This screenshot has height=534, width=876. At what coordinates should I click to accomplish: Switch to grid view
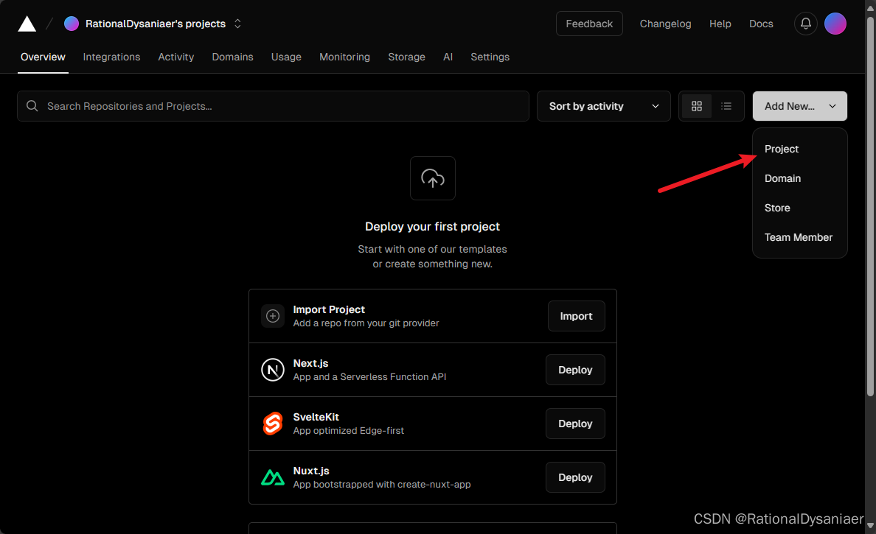pyautogui.click(x=697, y=106)
